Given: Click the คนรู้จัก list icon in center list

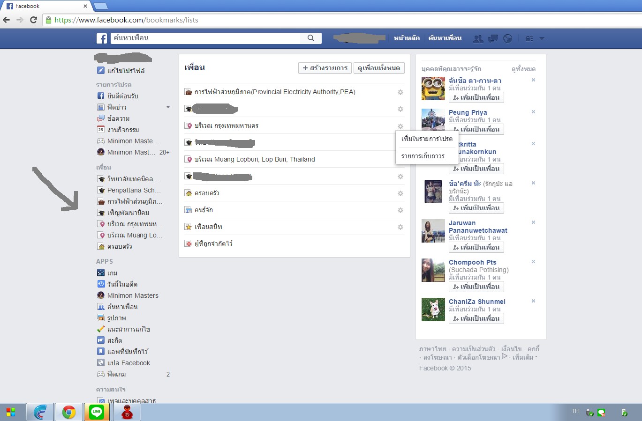Looking at the screenshot, I should [188, 210].
